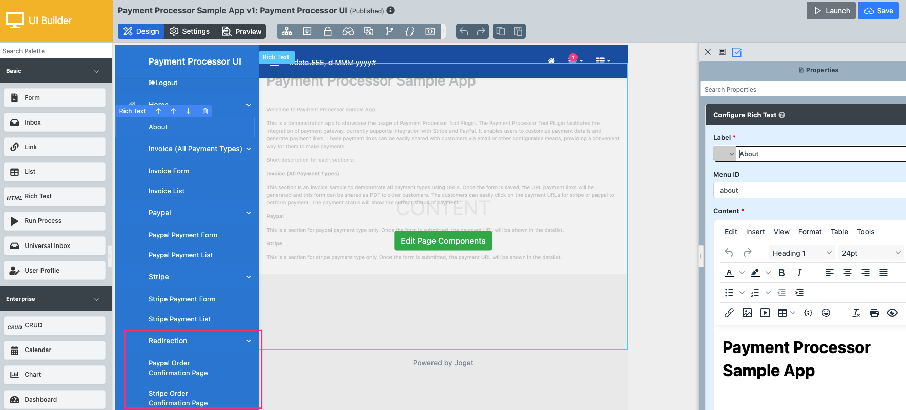Open the editor Insert menu
This screenshot has width=906, height=410.
[x=755, y=232]
